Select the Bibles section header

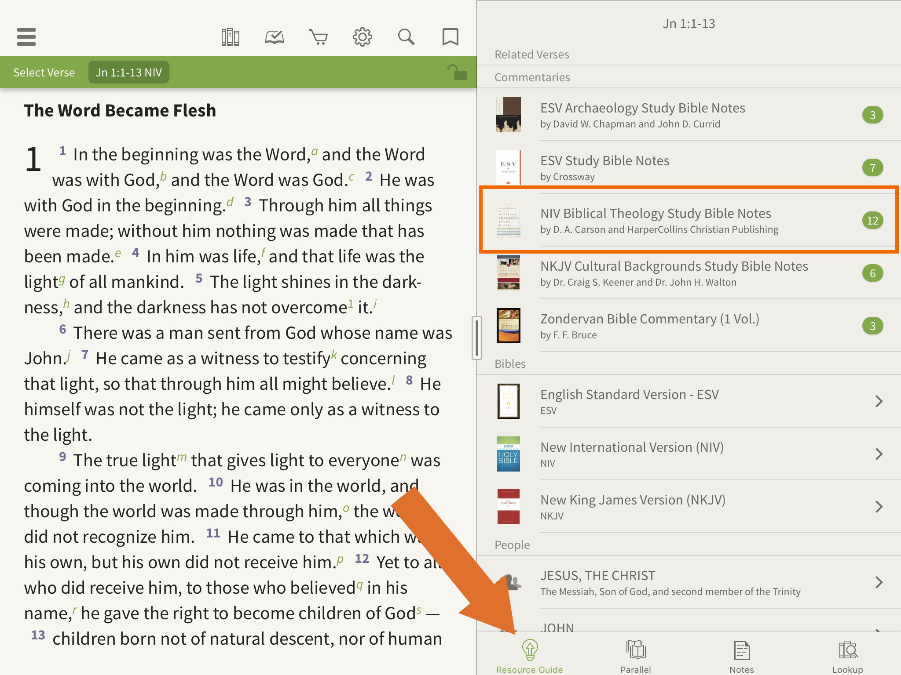[x=510, y=364]
